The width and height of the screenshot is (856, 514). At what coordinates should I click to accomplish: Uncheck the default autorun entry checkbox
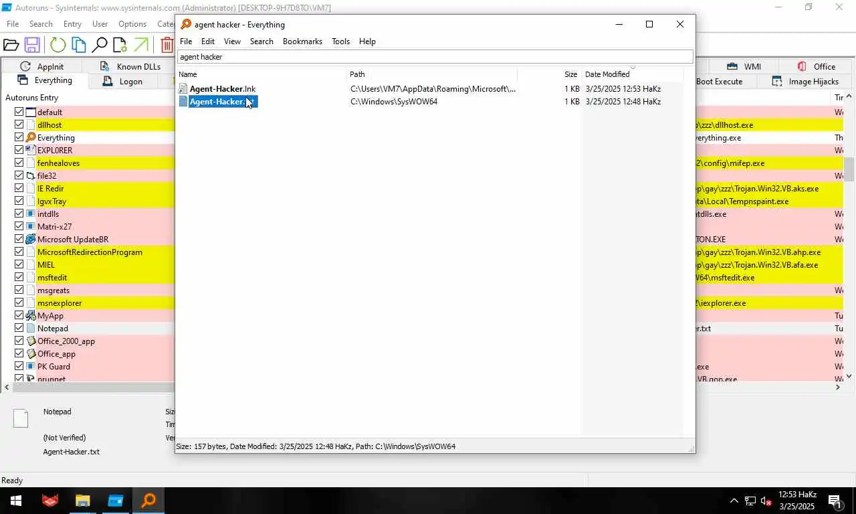click(x=19, y=112)
